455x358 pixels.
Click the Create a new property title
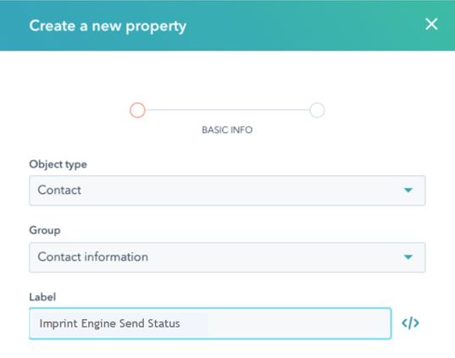click(108, 25)
